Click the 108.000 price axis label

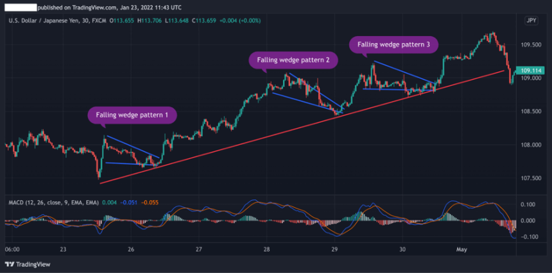531,145
